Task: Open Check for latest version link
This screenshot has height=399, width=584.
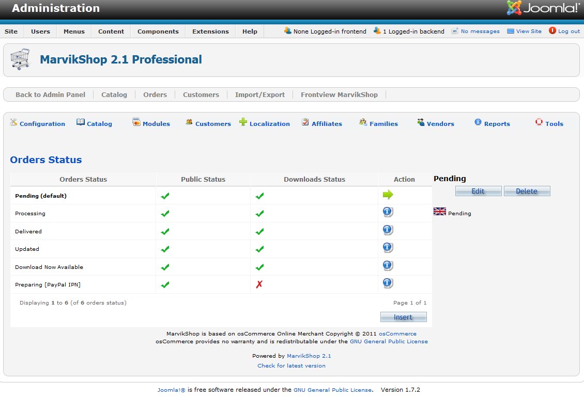Action: pyautogui.click(x=291, y=365)
